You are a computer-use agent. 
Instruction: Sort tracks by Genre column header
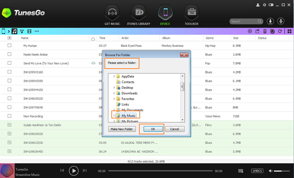(x=210, y=38)
